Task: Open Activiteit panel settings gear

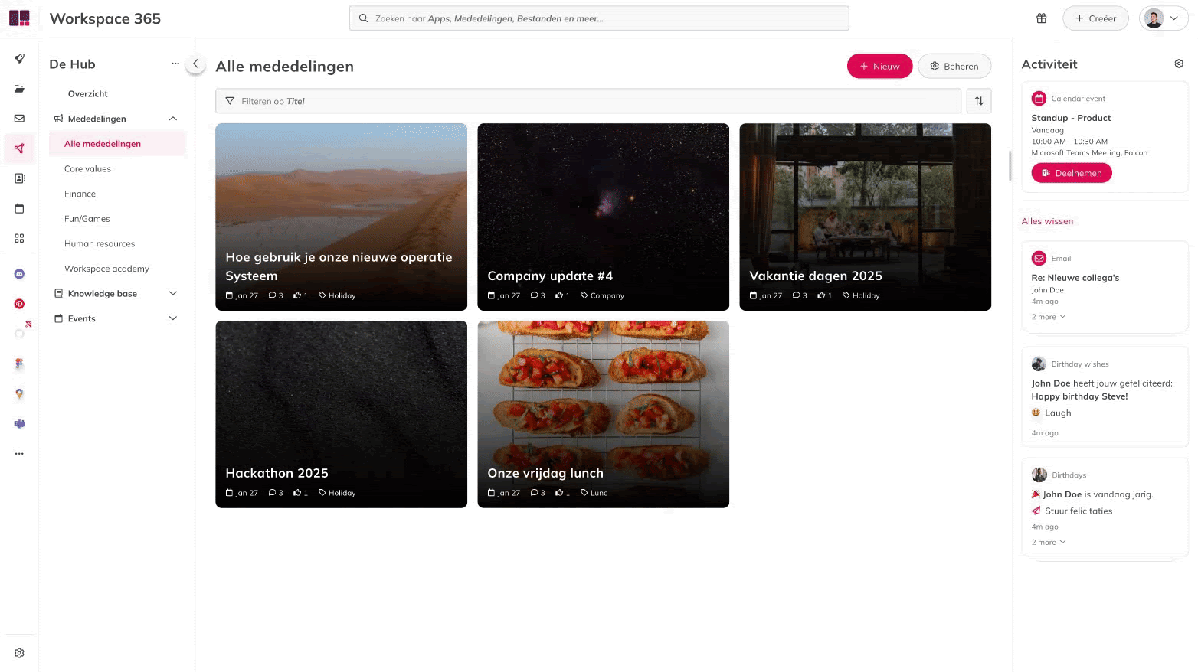Action: tap(1179, 64)
